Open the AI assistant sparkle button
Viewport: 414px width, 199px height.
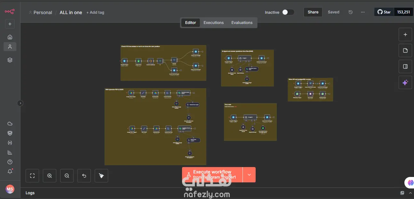point(405,82)
